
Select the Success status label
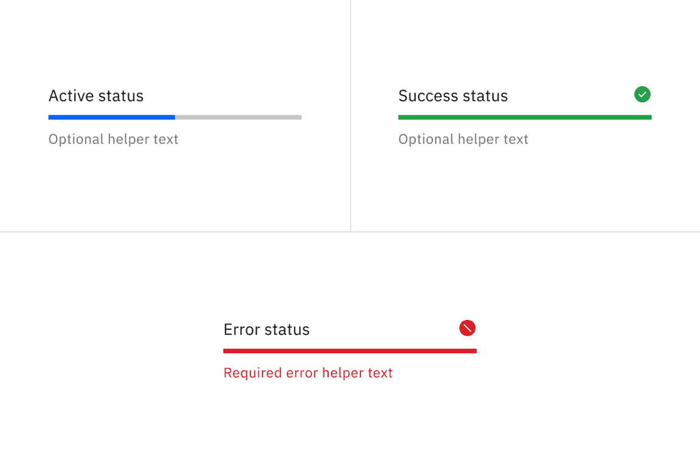coord(453,95)
